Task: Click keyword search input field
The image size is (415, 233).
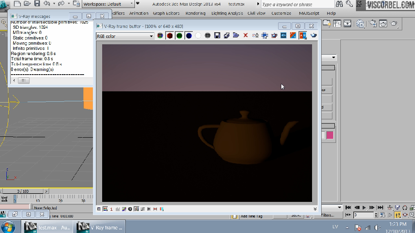Action: [298, 4]
